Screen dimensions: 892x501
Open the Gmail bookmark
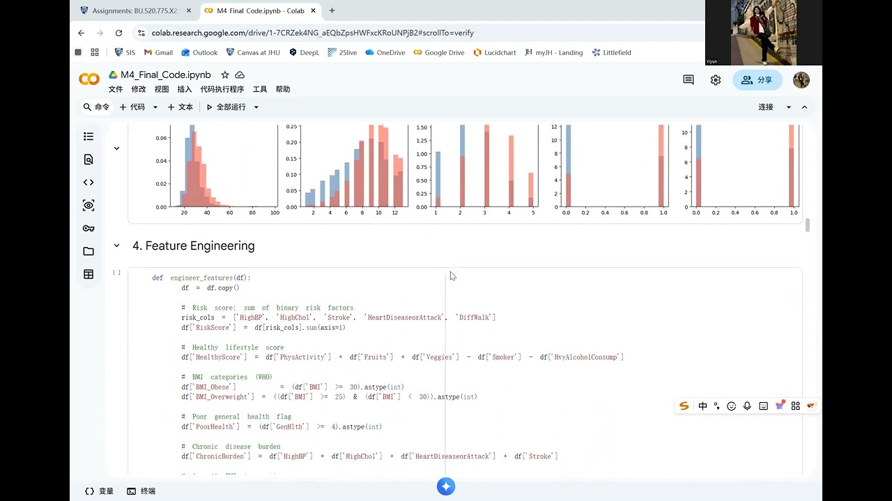point(158,52)
